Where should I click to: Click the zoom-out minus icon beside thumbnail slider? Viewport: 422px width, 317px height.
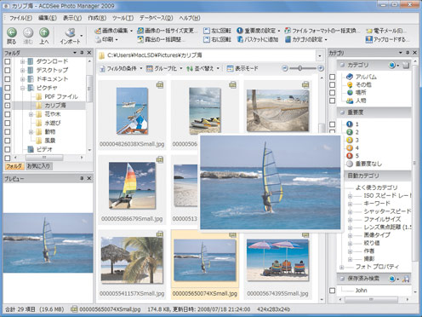285,68
